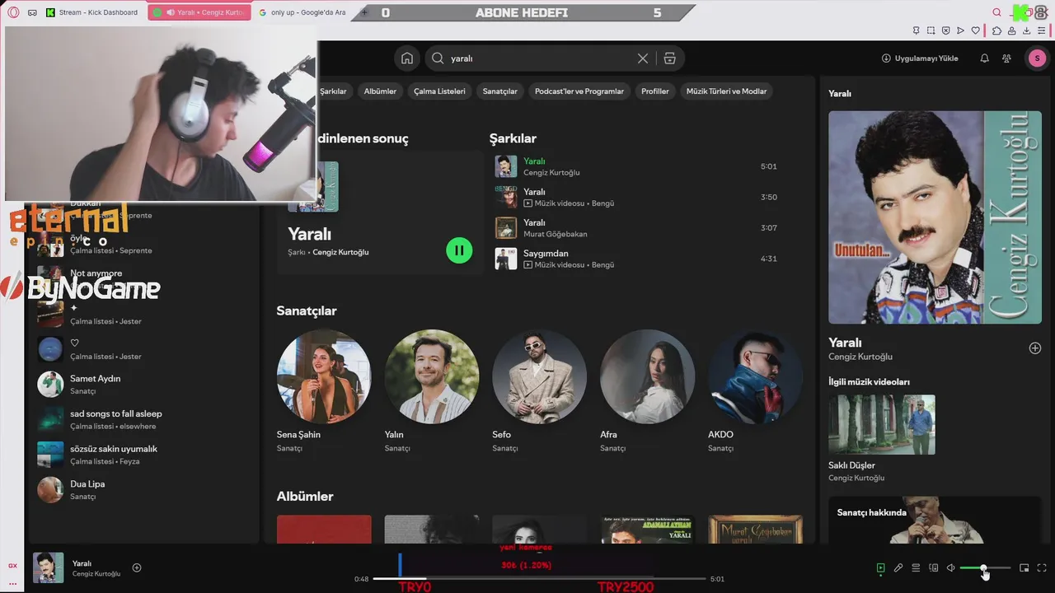Open Yalın artist card
The height and width of the screenshot is (593, 1055).
(x=432, y=392)
